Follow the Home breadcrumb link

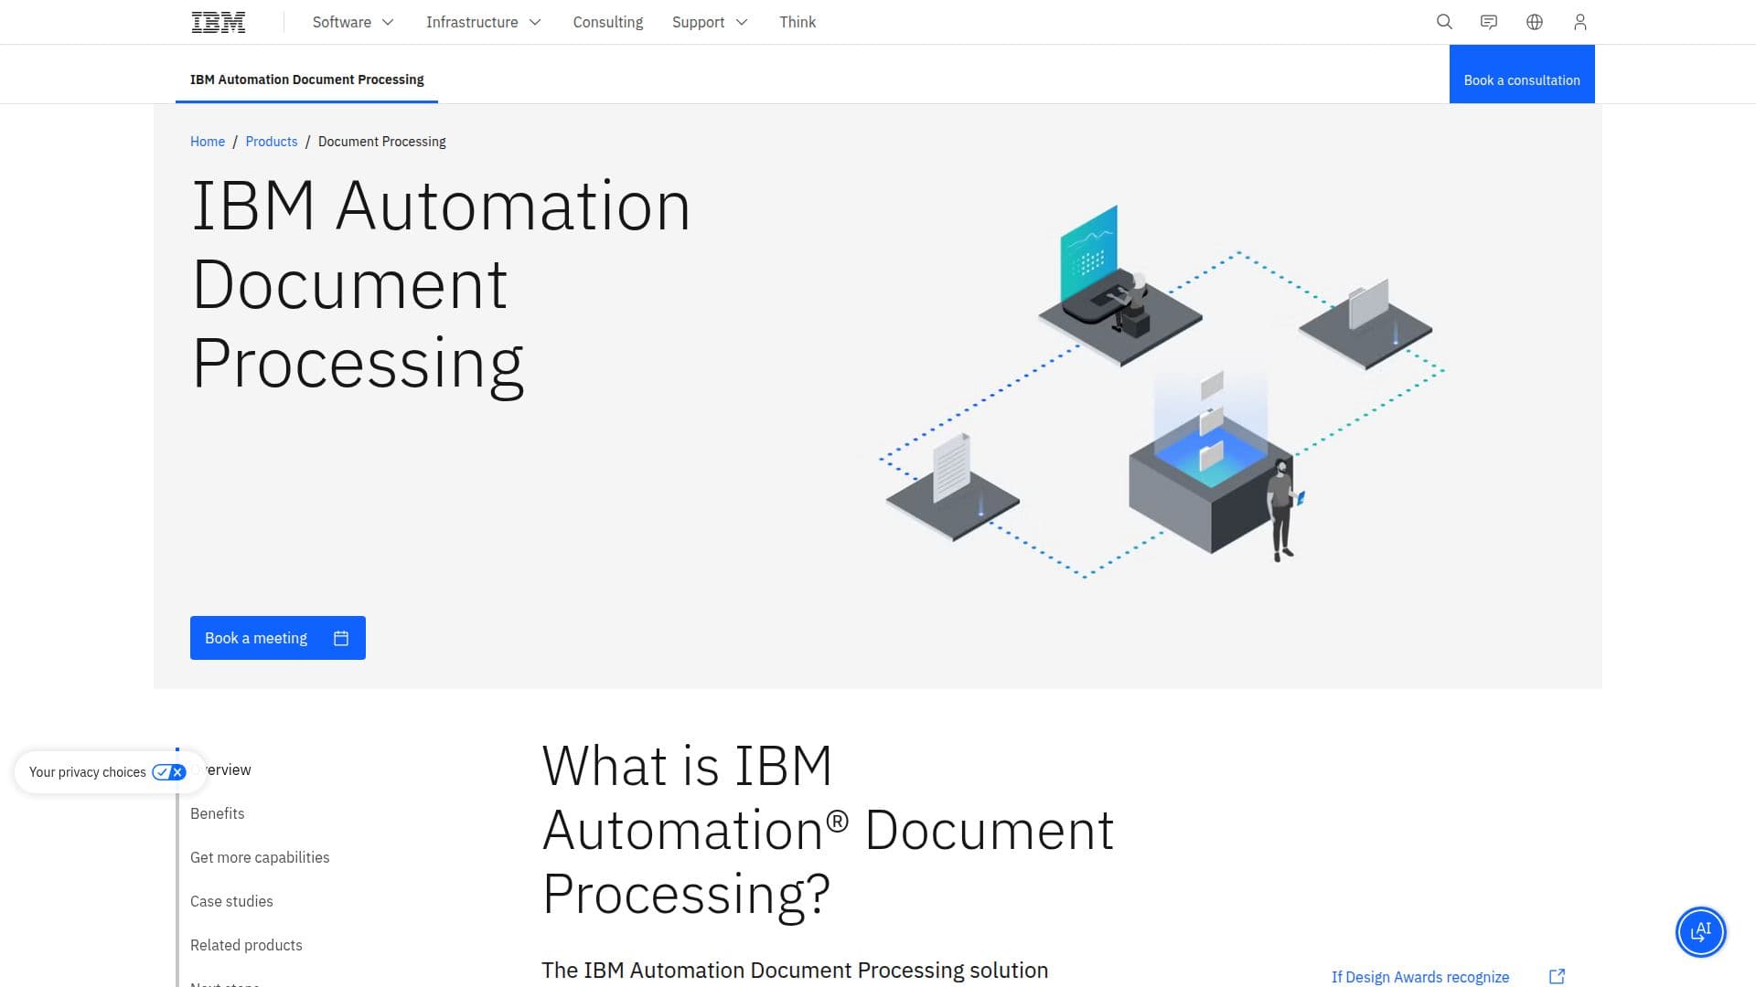[x=208, y=142]
